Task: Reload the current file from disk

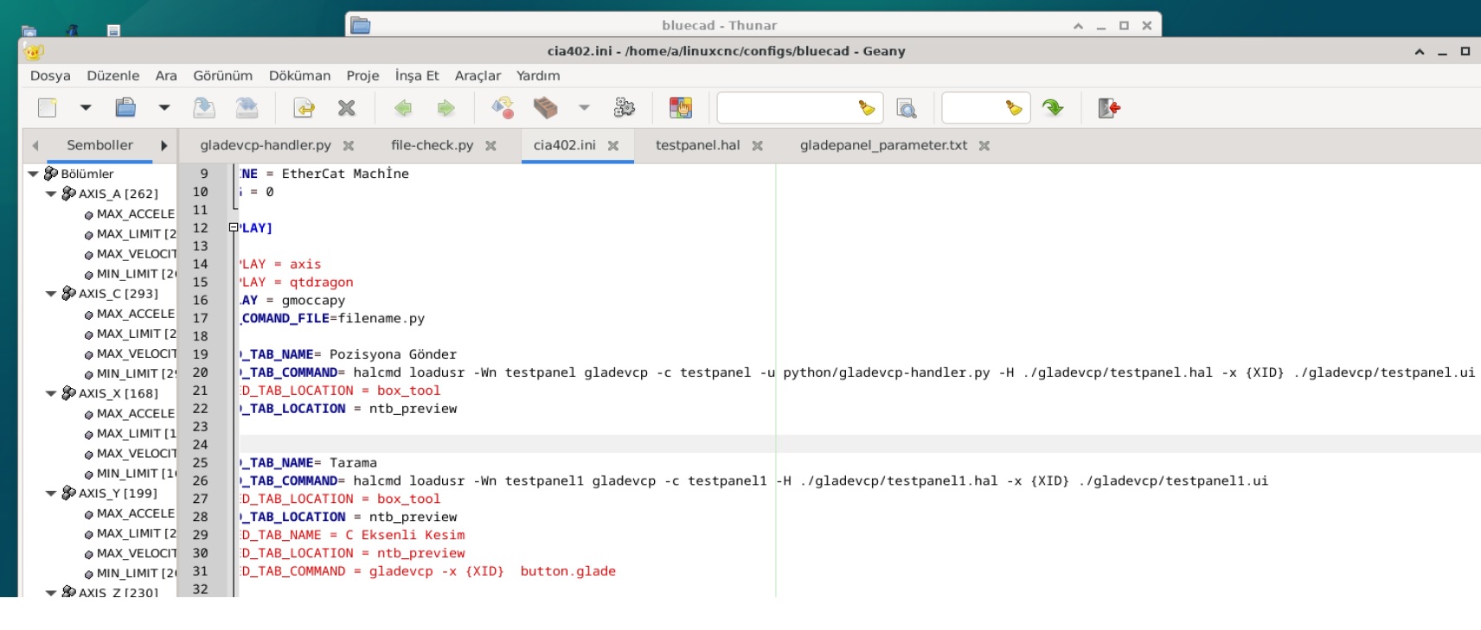Action: [304, 108]
